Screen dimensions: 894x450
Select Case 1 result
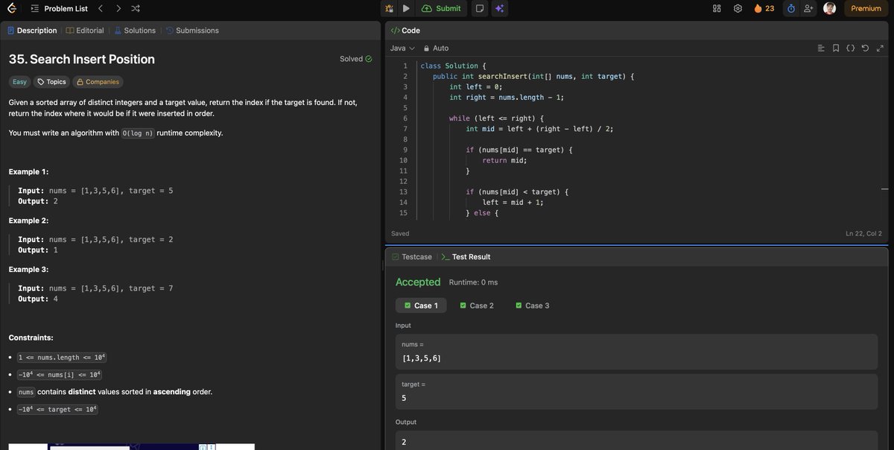click(421, 305)
